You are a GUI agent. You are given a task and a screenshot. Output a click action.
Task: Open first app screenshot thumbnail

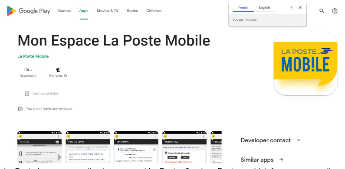pyautogui.click(x=39, y=147)
